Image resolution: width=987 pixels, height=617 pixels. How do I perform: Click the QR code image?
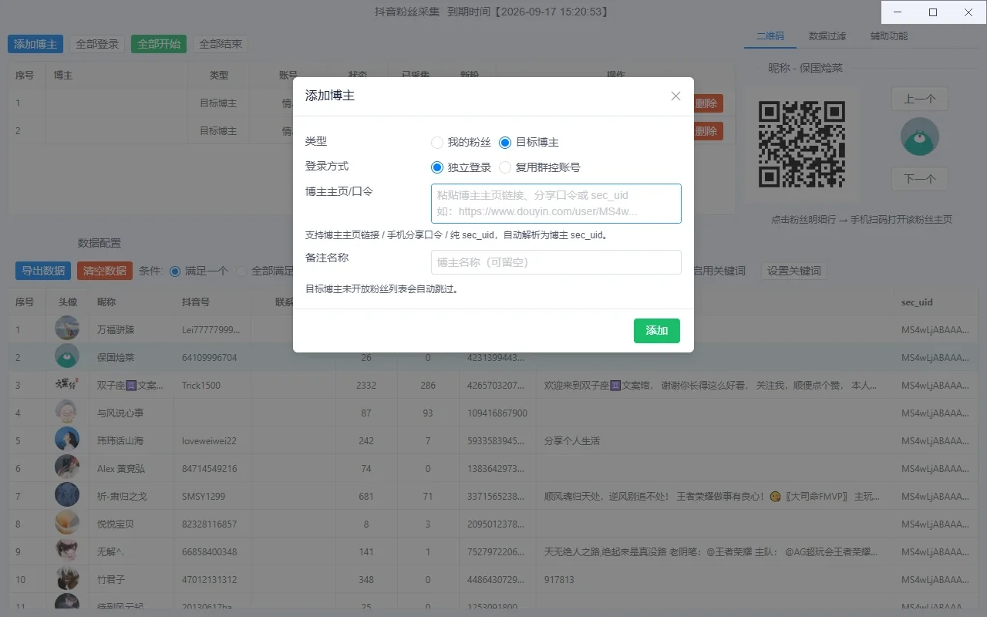click(803, 144)
